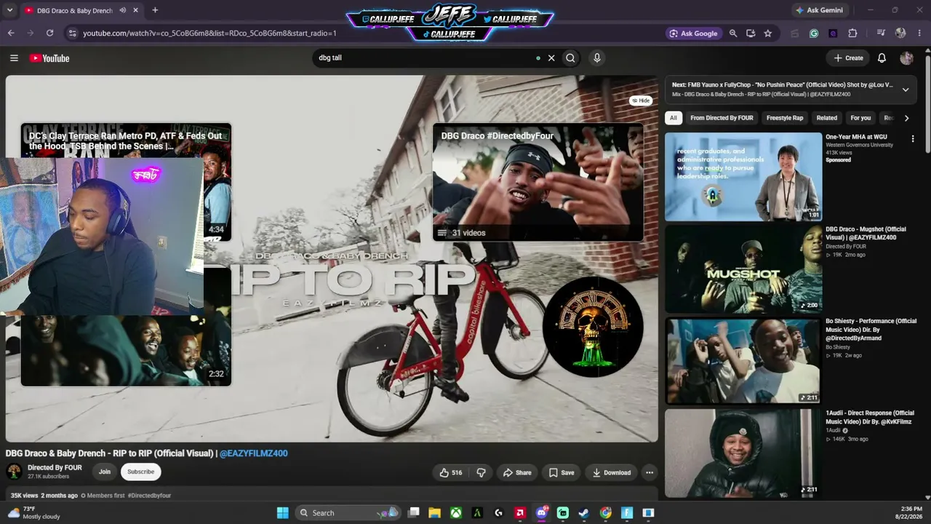View site information in the address bar

[x=71, y=33]
